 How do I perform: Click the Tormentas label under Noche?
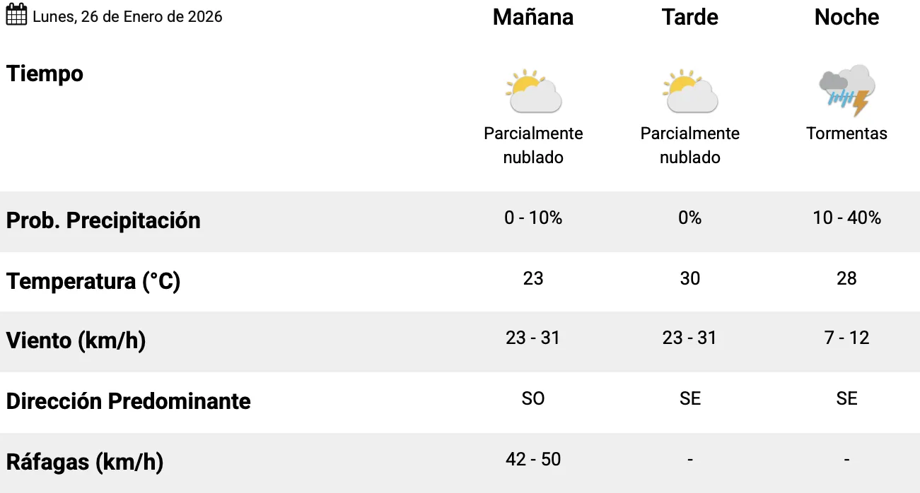coord(846,133)
